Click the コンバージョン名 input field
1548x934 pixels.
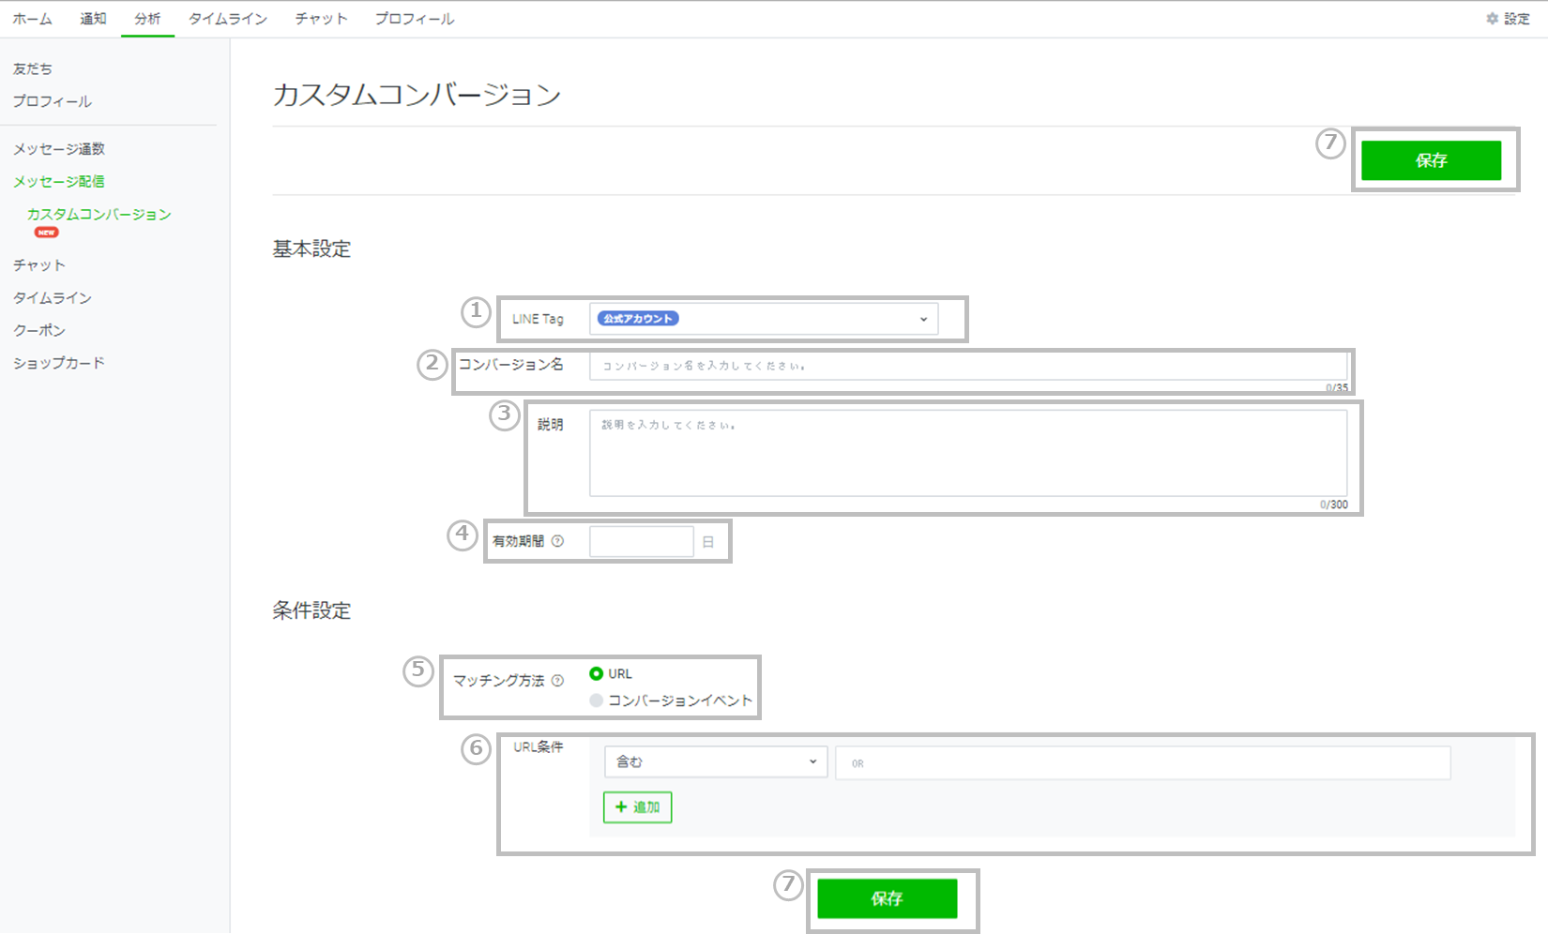(x=966, y=366)
